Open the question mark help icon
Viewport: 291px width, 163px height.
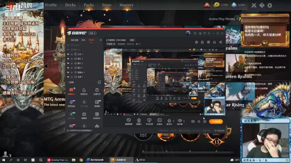(x=262, y=5)
